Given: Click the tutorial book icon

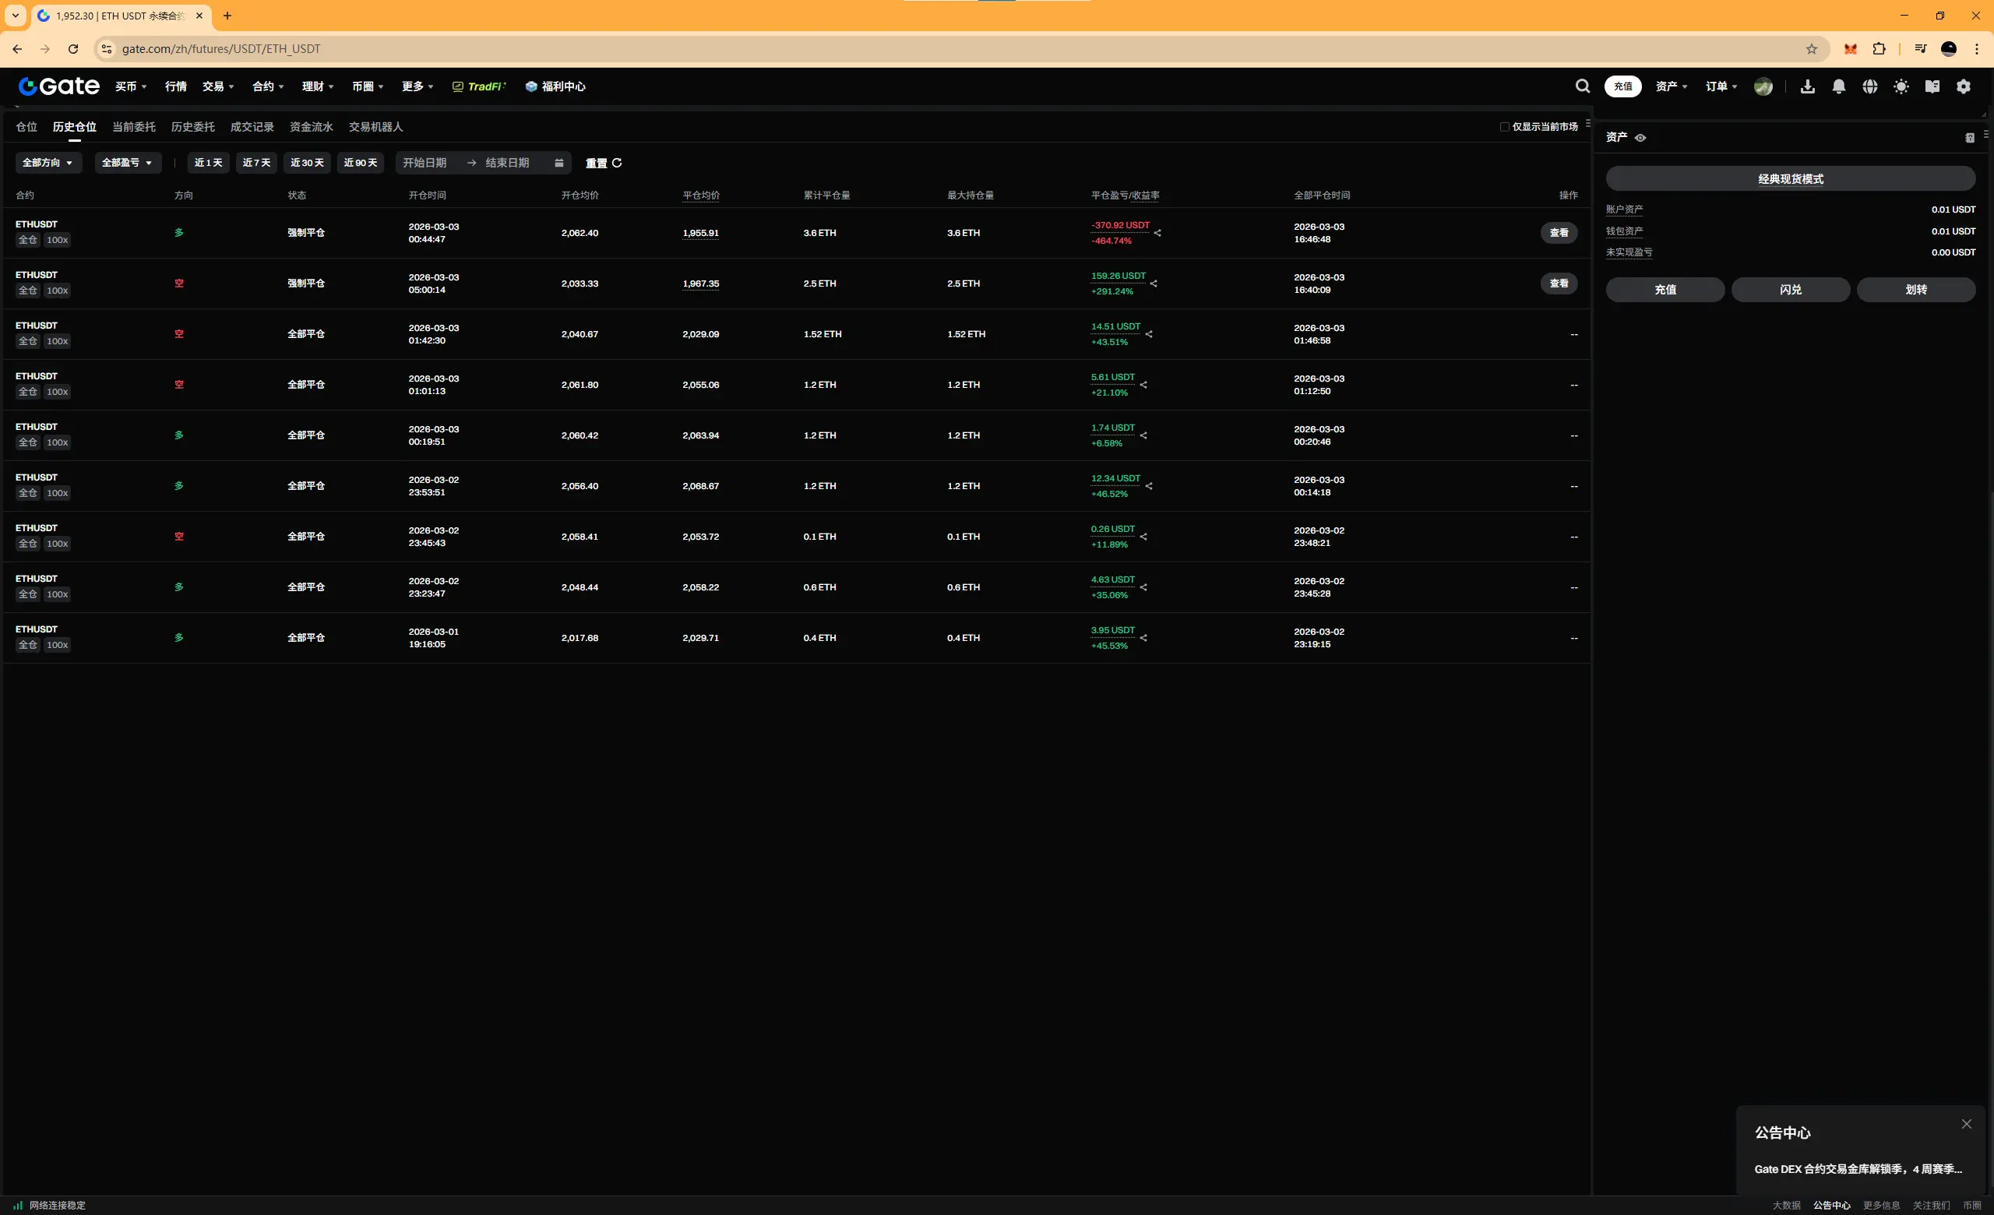Looking at the screenshot, I should click(1932, 86).
